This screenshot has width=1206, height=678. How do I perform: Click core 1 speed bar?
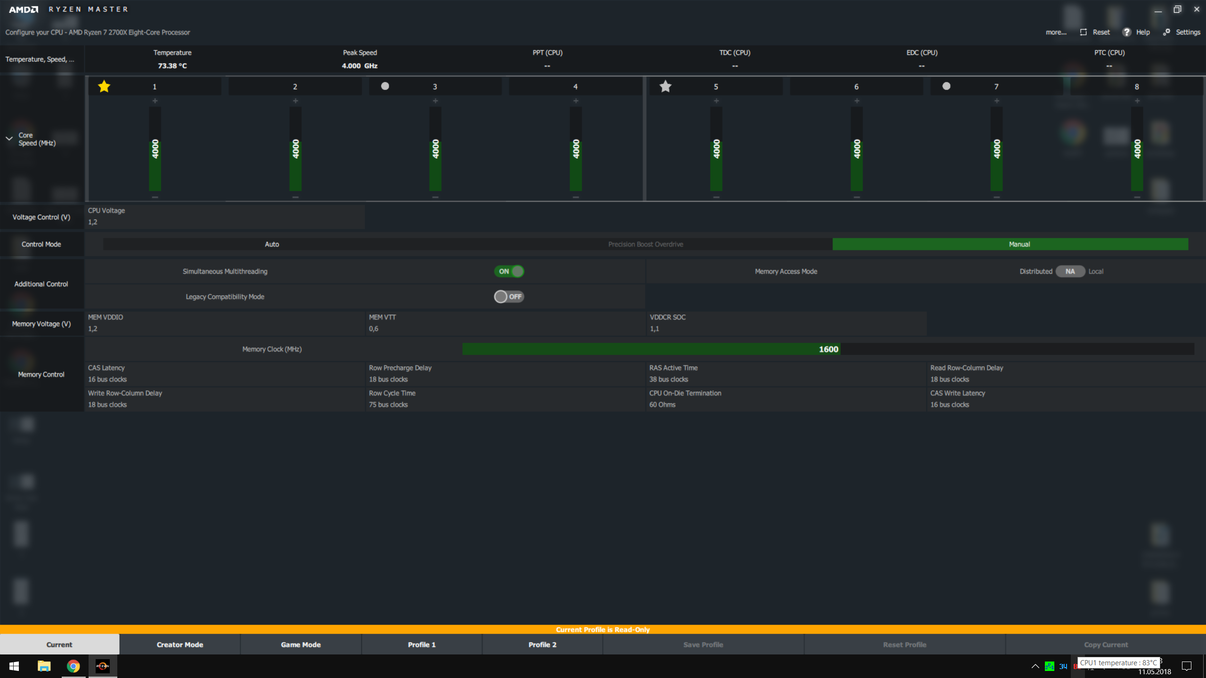(x=155, y=149)
